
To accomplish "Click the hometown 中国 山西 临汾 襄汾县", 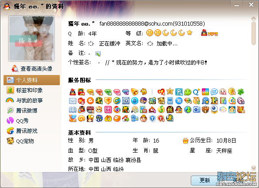I will pos(115,160).
